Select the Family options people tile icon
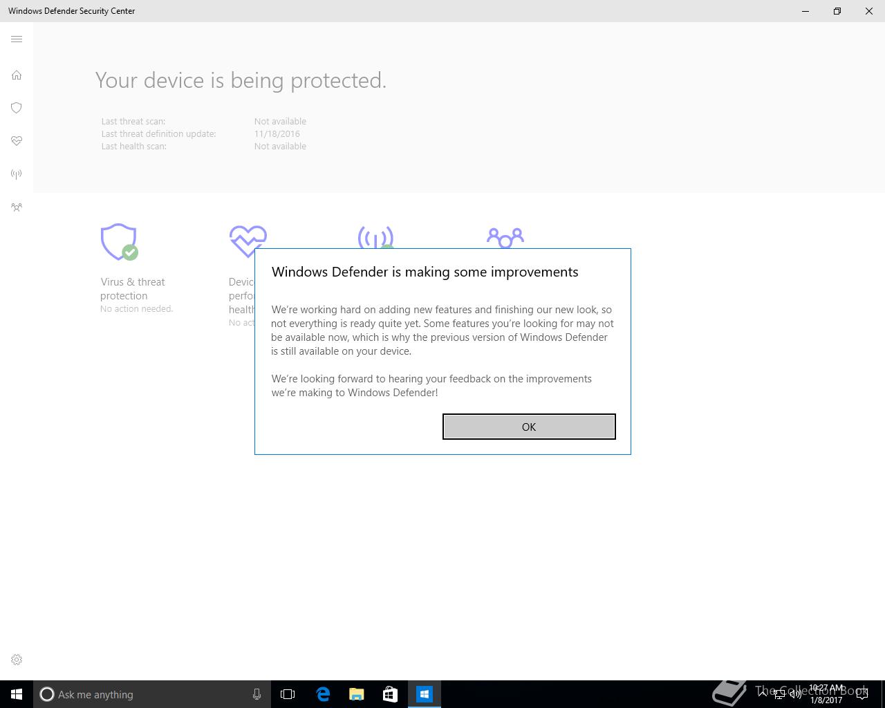 click(505, 238)
